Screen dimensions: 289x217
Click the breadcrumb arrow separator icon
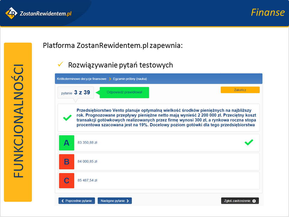click(110, 79)
